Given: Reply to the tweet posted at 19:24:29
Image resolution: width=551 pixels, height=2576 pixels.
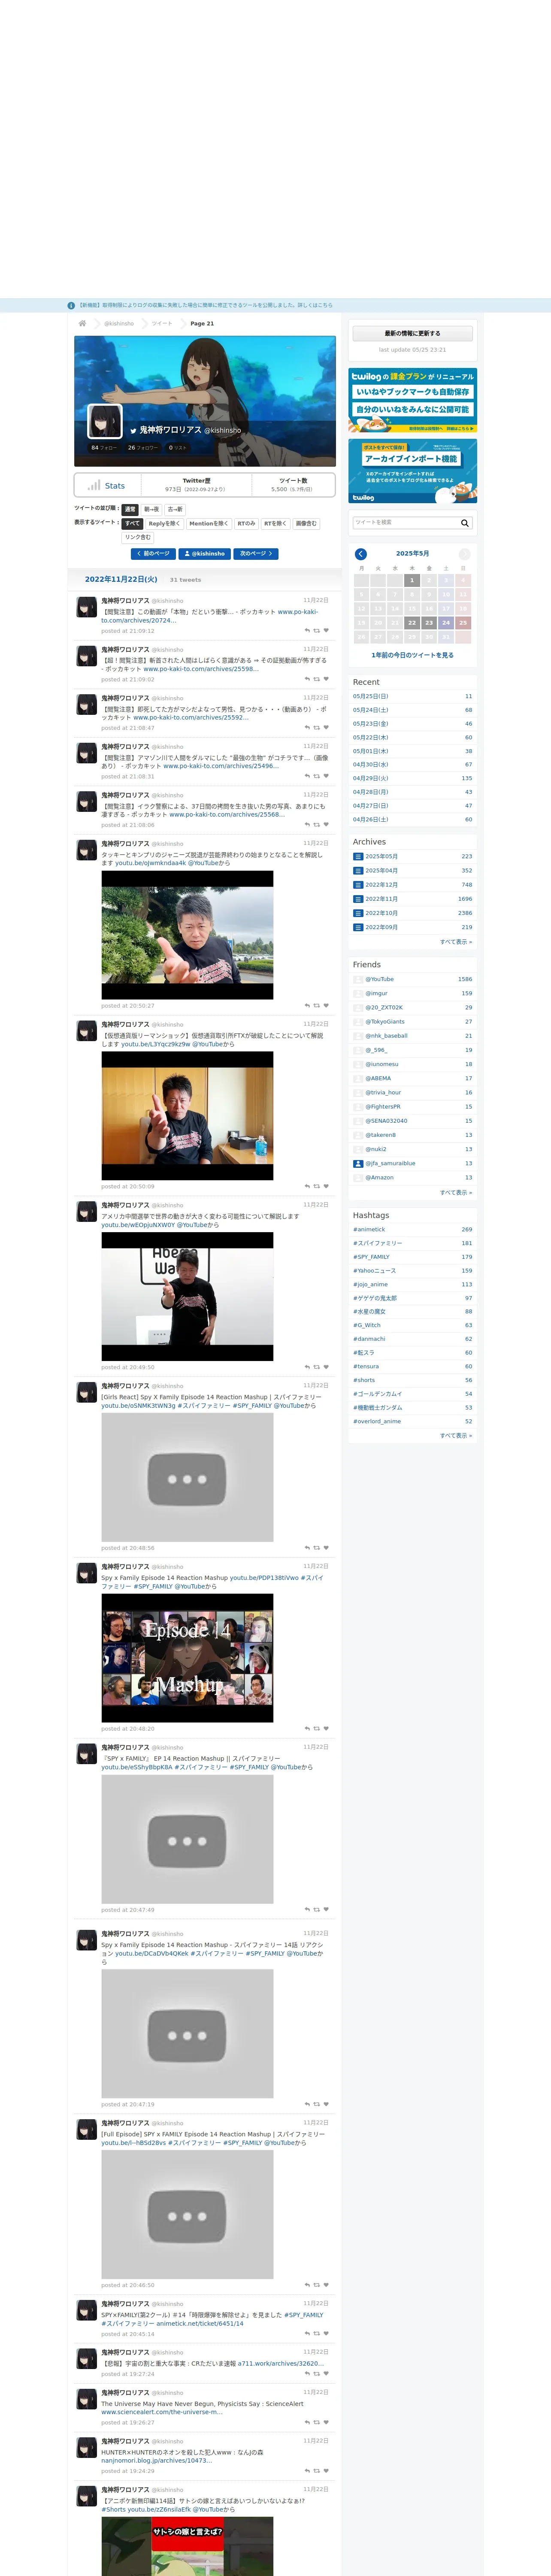Looking at the screenshot, I should pyautogui.click(x=307, y=2470).
